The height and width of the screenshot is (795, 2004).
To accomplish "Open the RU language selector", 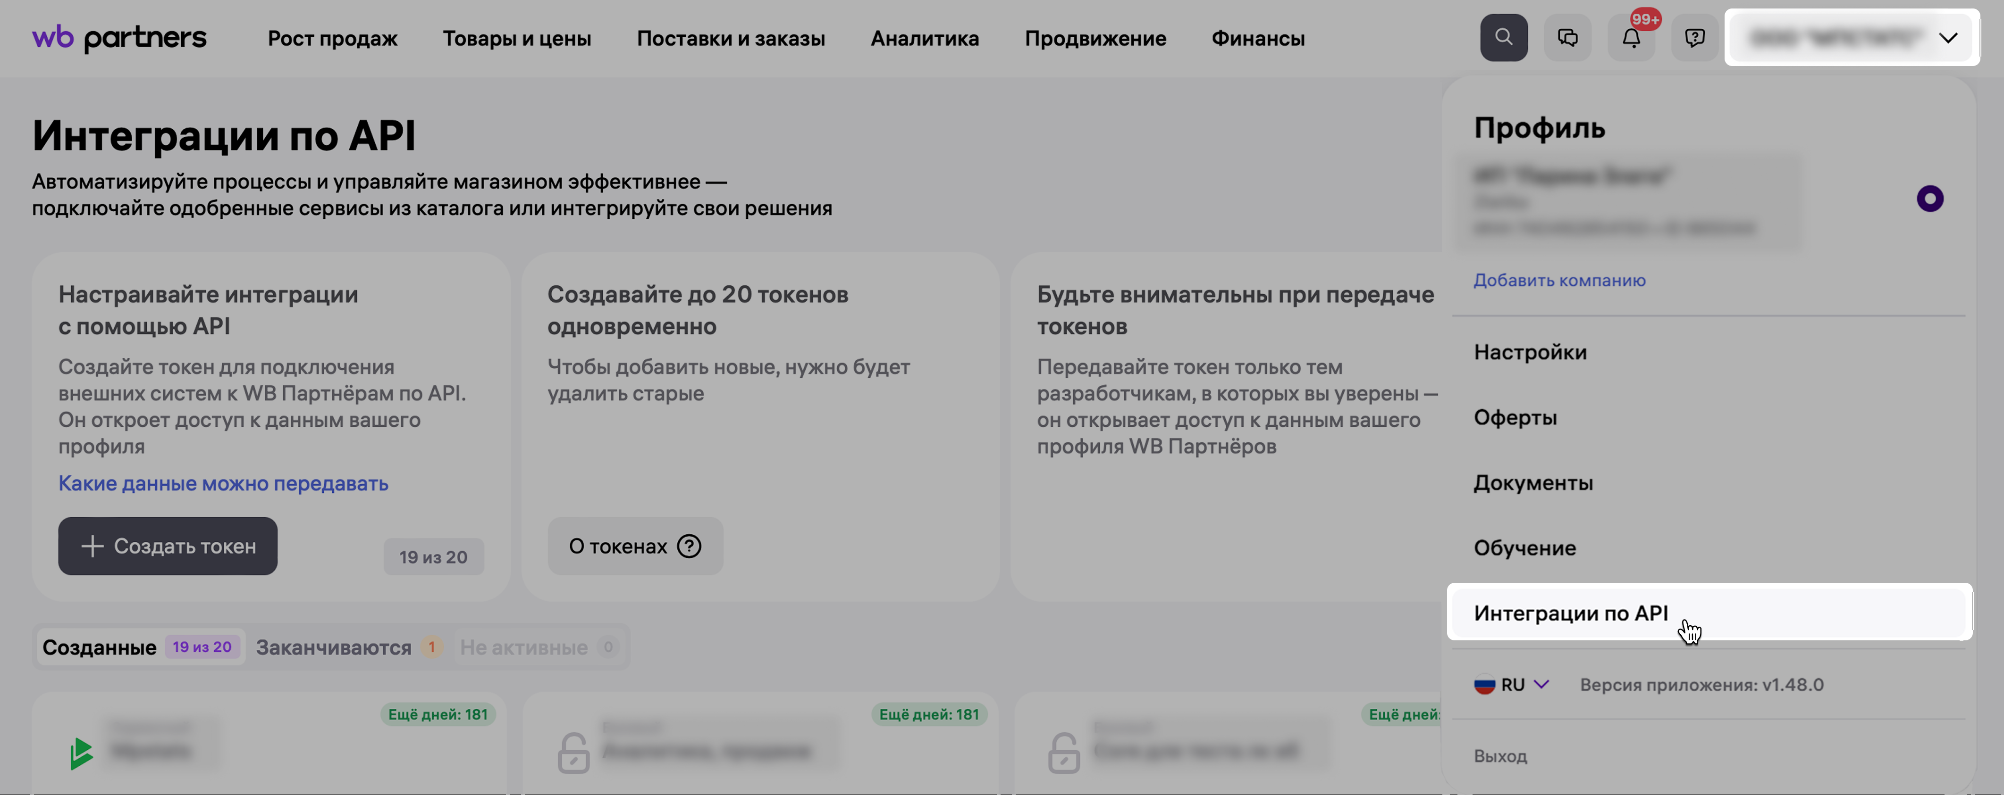I will (x=1512, y=685).
